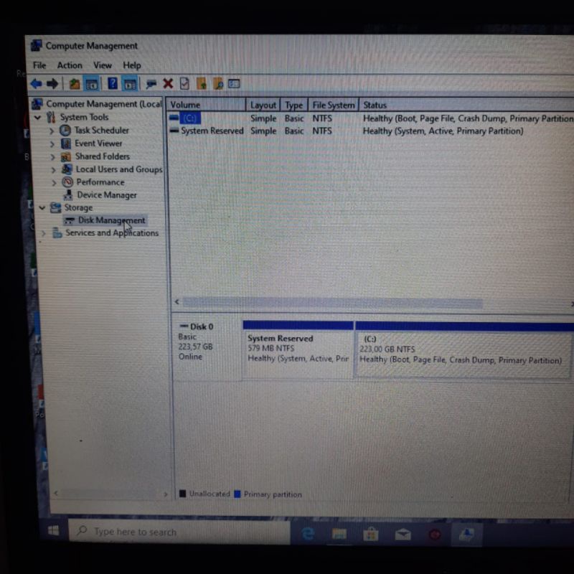Select Event Viewer in the tree

98,143
